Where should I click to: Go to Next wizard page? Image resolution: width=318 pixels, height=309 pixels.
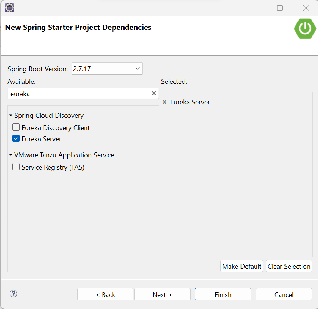click(x=162, y=294)
